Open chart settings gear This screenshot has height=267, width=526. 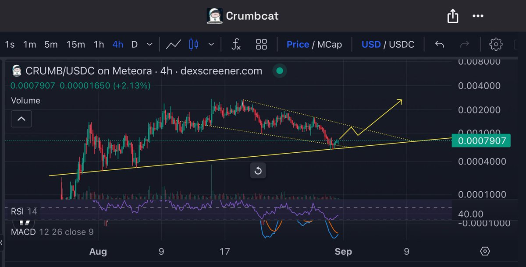(496, 44)
